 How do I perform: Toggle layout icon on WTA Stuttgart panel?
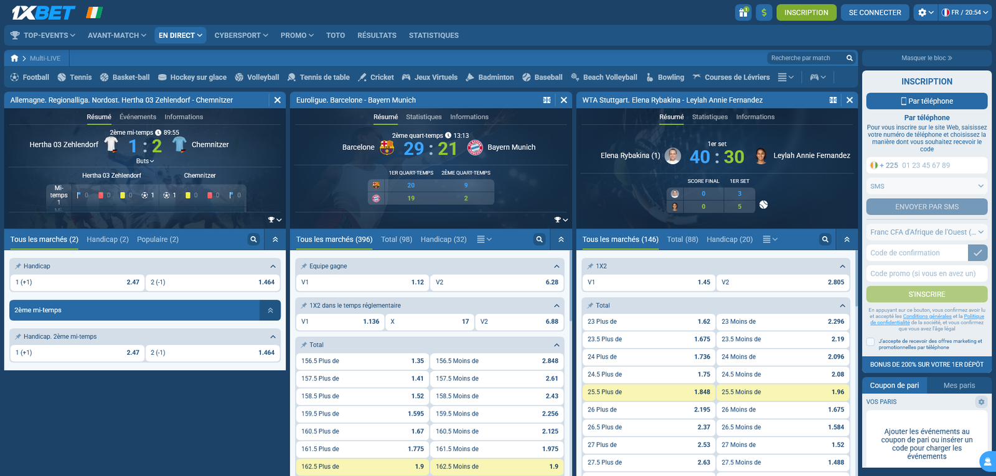[x=833, y=100]
